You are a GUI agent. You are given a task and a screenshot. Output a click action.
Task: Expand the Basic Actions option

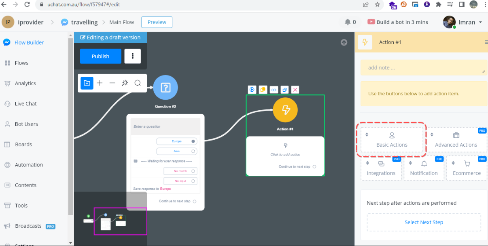click(391, 140)
